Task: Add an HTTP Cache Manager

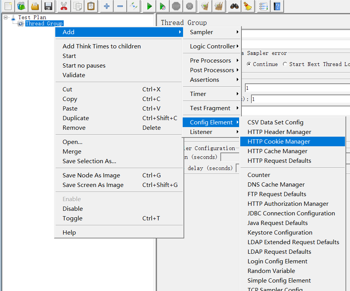Action: [x=293, y=151]
